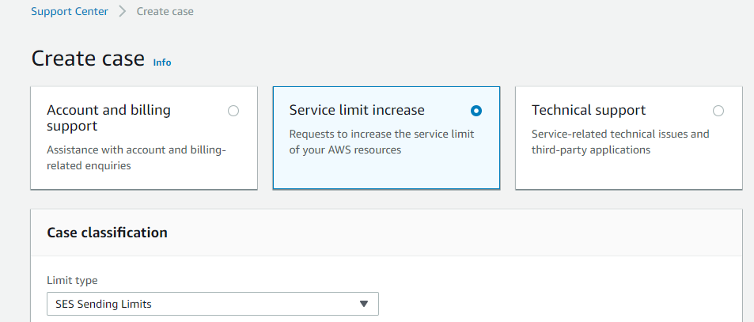Click the SES Sending Limits selected value

pos(104,304)
